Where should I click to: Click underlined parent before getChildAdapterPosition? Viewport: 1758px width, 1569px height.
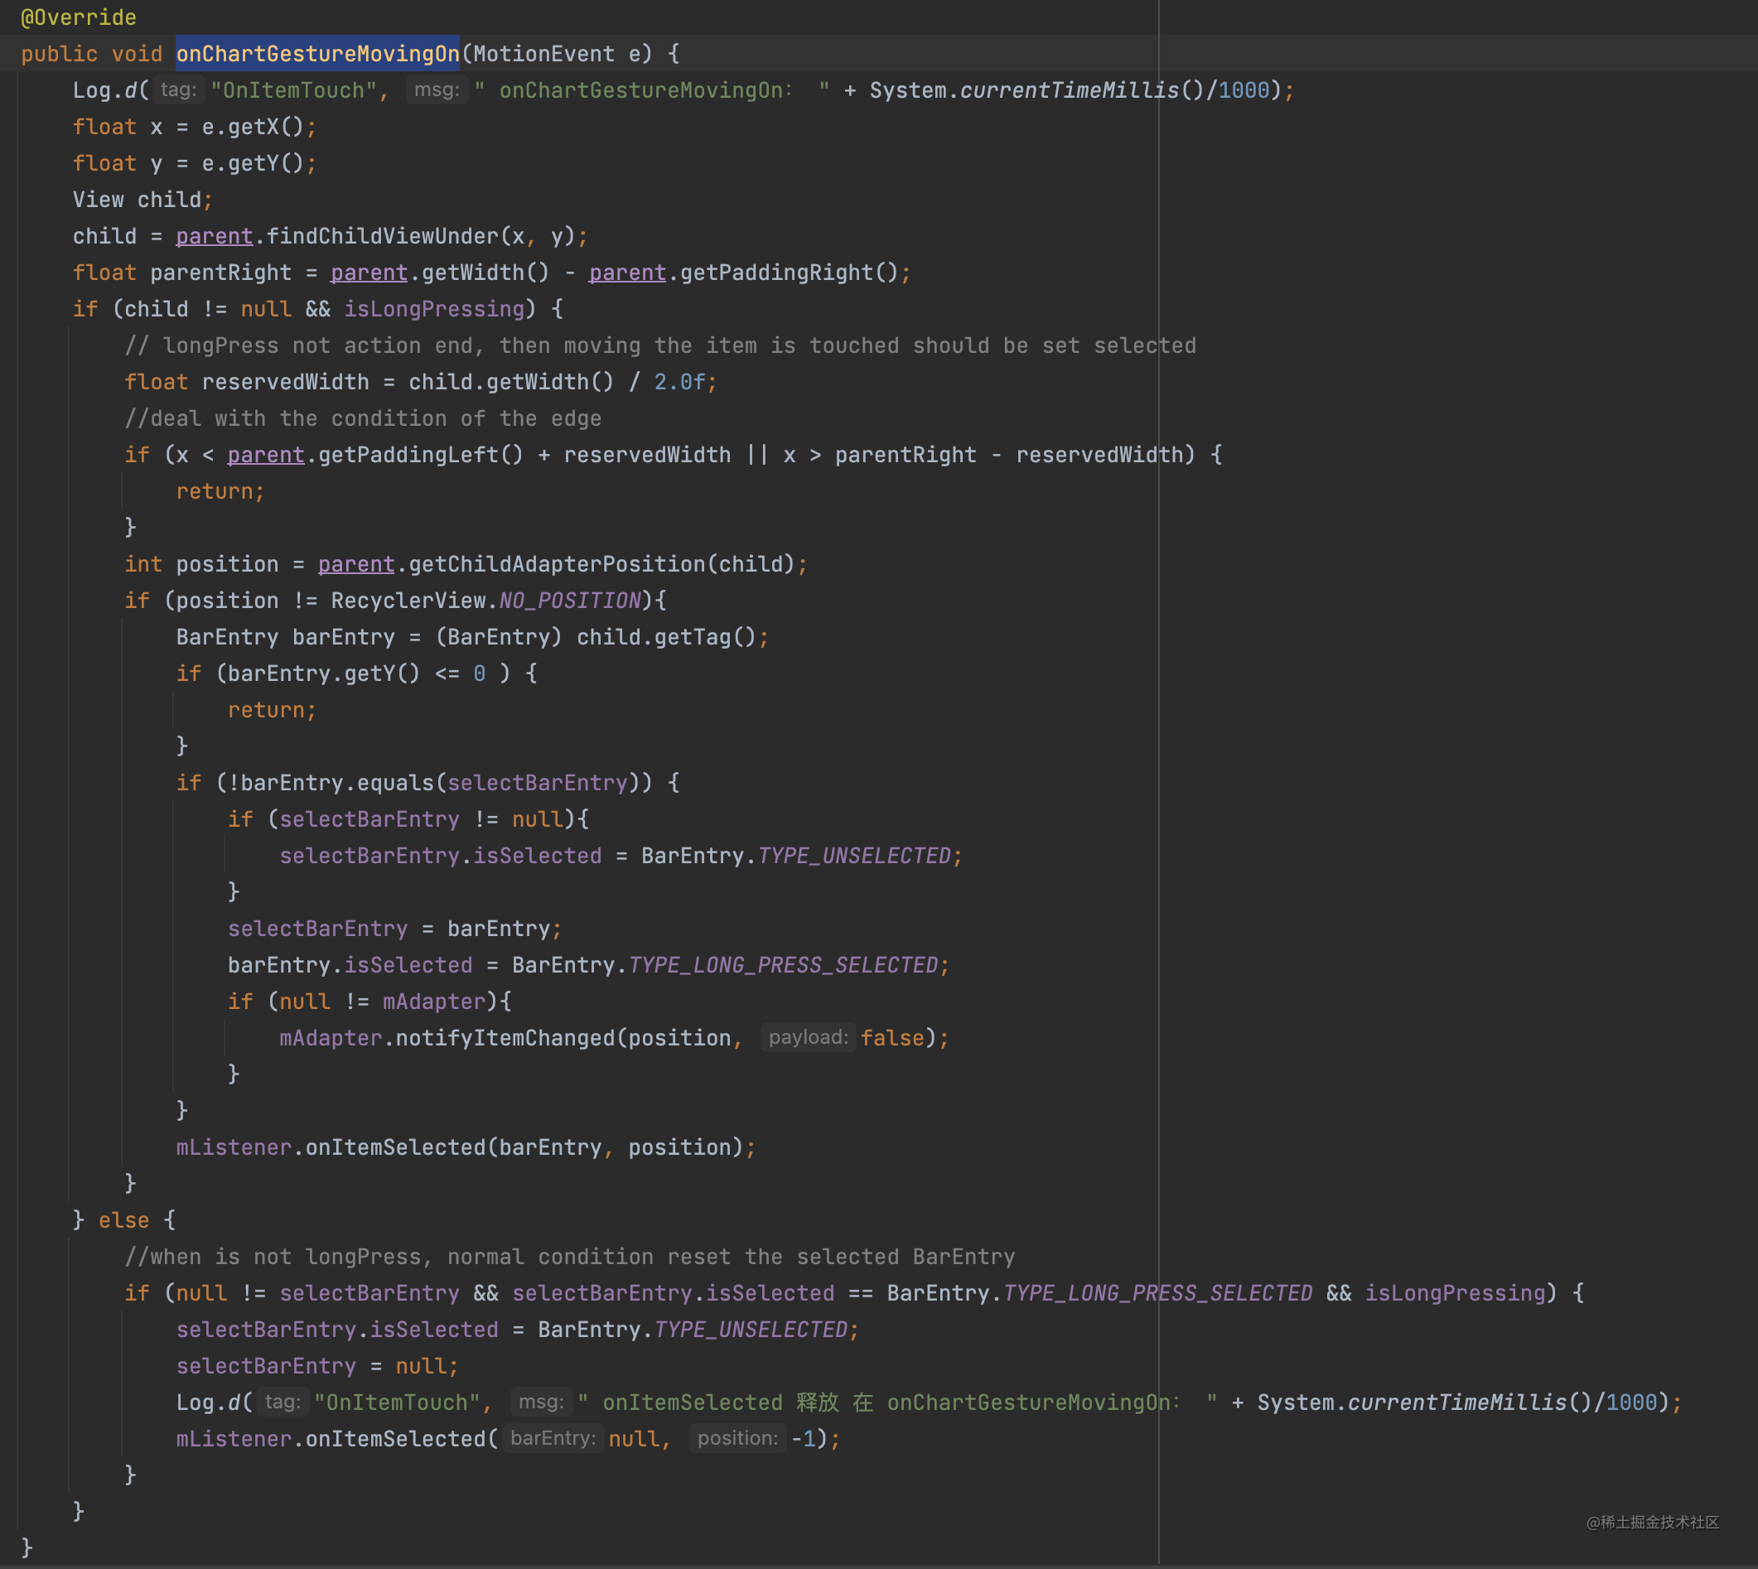click(x=356, y=565)
